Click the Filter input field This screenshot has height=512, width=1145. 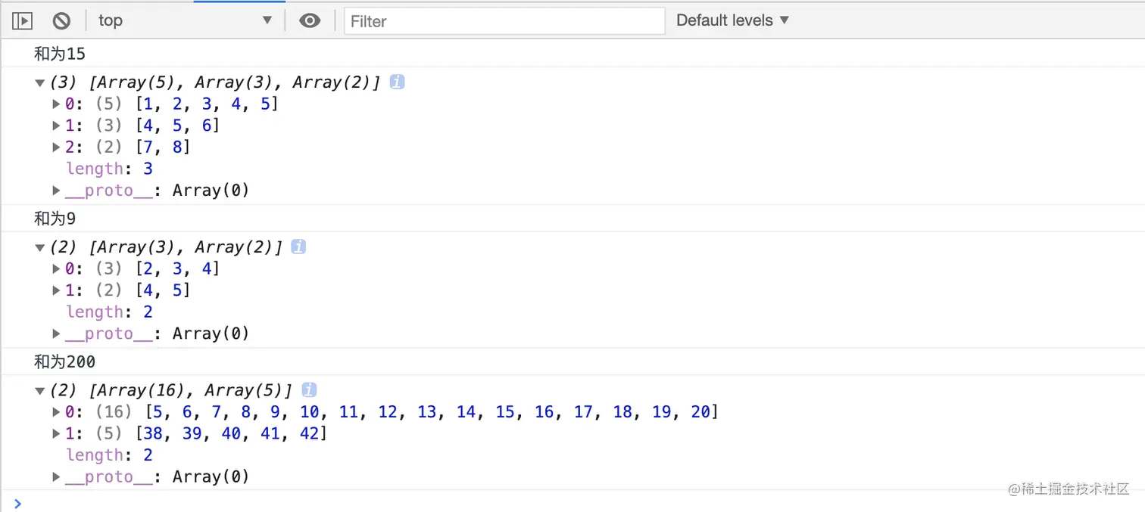pos(504,21)
